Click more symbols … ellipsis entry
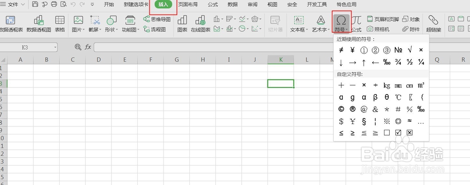Image resolution: width=470 pixels, height=185 pixels. (x=421, y=122)
